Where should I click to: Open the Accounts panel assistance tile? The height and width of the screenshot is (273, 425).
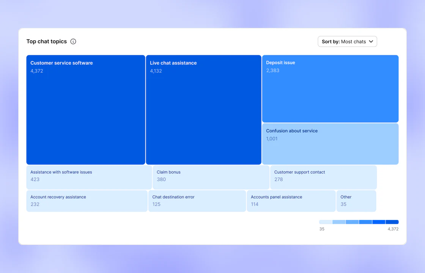tap(291, 201)
